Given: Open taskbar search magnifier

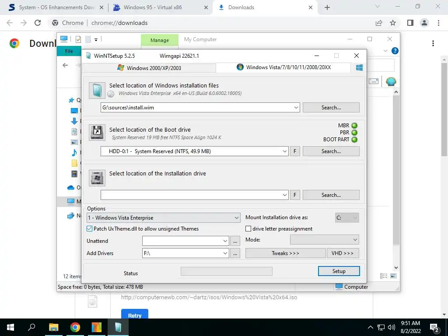Looking at the screenshot, I should point(31,327).
